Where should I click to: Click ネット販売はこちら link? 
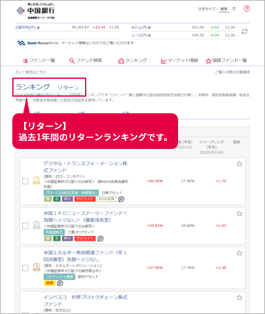pyautogui.click(x=31, y=72)
